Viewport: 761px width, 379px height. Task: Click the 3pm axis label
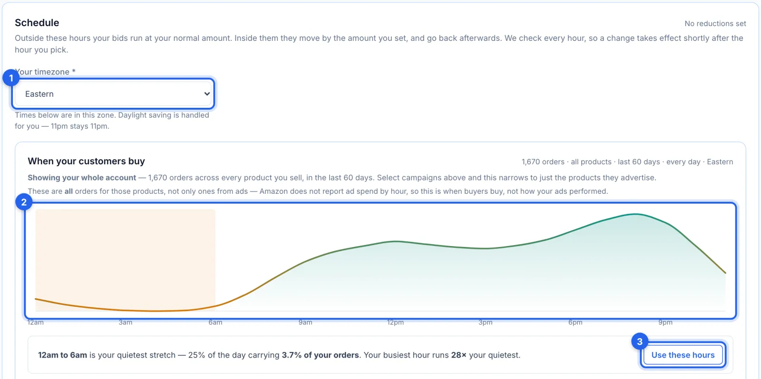[x=485, y=322]
